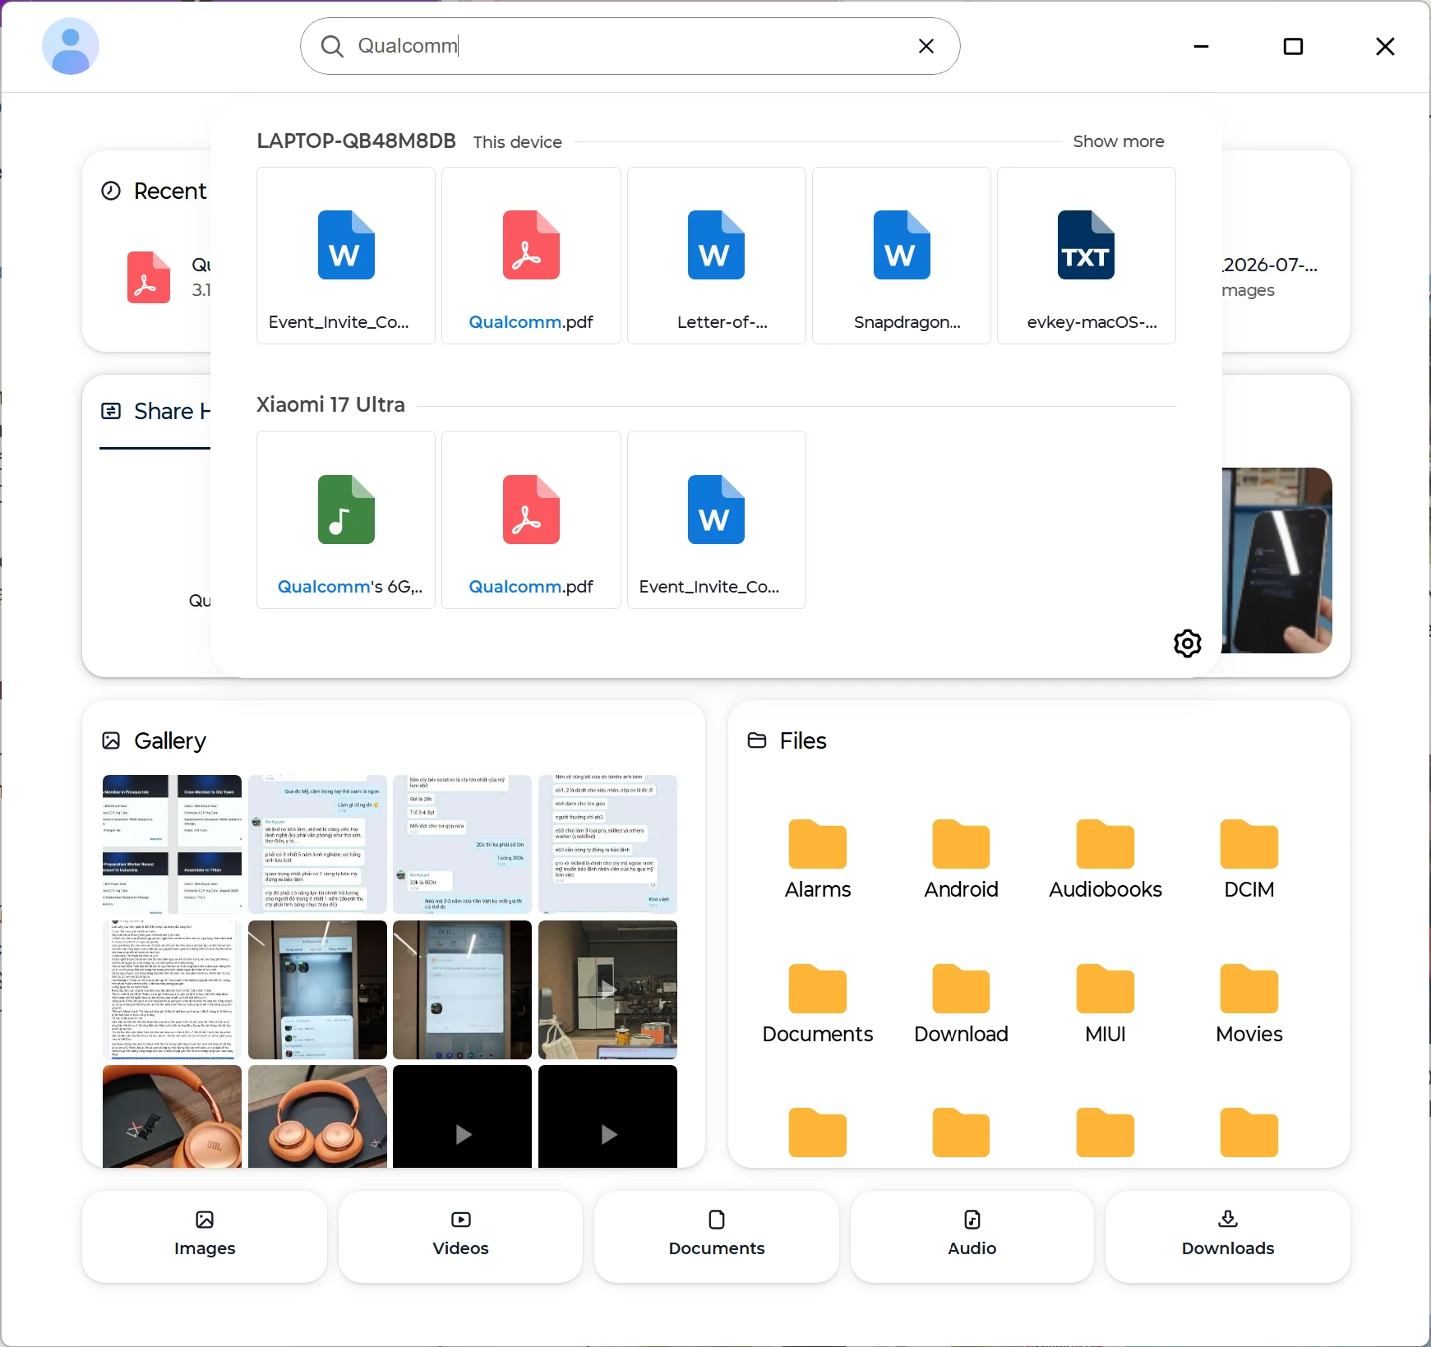The image size is (1431, 1347).
Task: Select the LAPTOP-QB48M8DB device heading
Action: pos(356,141)
